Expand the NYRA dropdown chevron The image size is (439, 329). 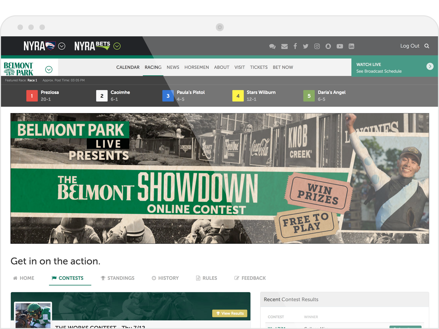pos(62,46)
